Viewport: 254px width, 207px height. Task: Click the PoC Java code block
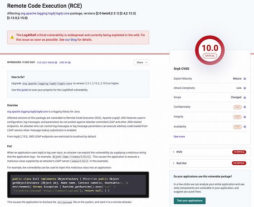(x=78, y=185)
